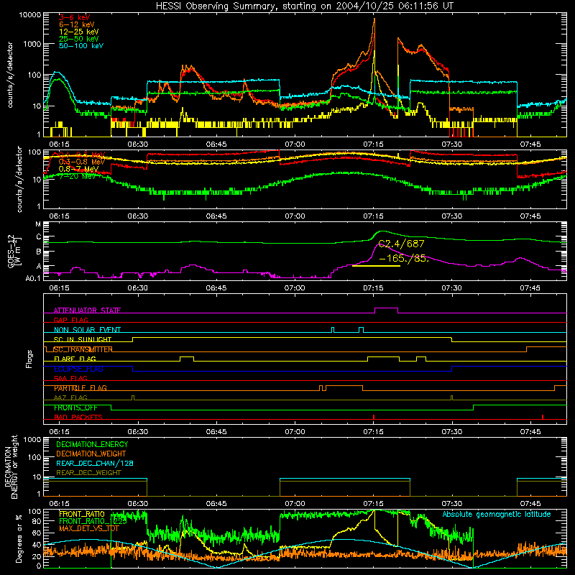
Task: Click the yellow flare duration bar in GOES panel
Action: (376, 265)
